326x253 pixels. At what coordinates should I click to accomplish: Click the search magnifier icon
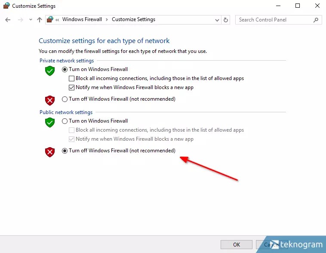click(316, 20)
